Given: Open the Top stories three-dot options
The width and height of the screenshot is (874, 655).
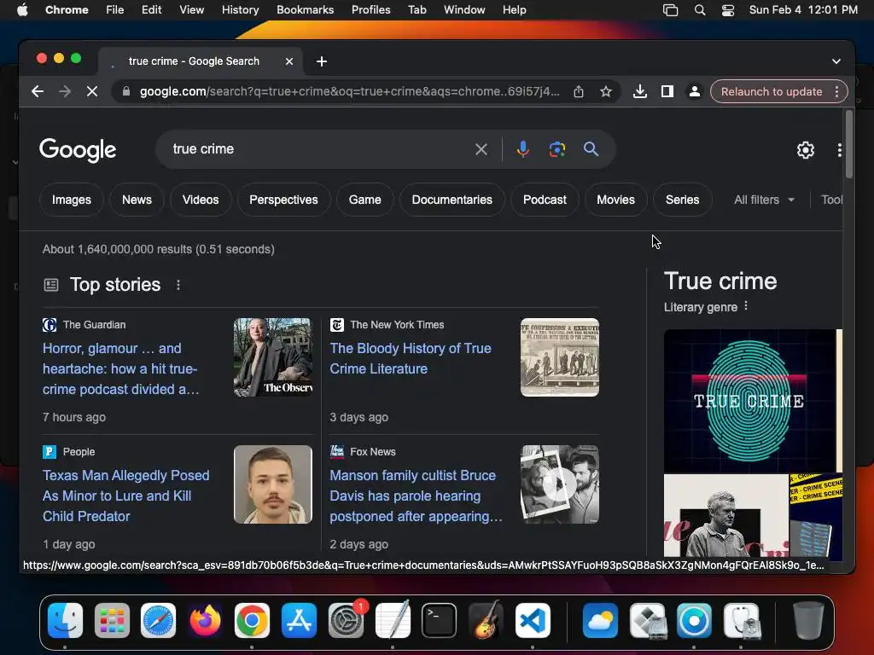Looking at the screenshot, I should 178,285.
